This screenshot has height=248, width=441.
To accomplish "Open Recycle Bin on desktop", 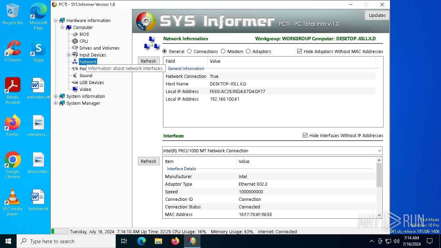I will [x=13, y=14].
